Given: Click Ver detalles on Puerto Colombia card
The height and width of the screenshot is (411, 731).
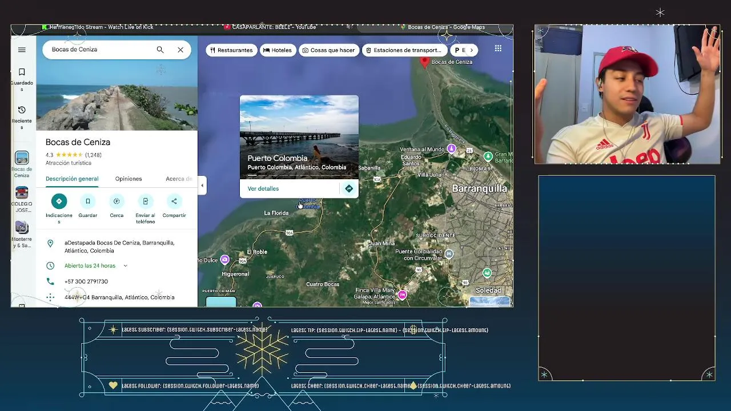Looking at the screenshot, I should pos(263,188).
